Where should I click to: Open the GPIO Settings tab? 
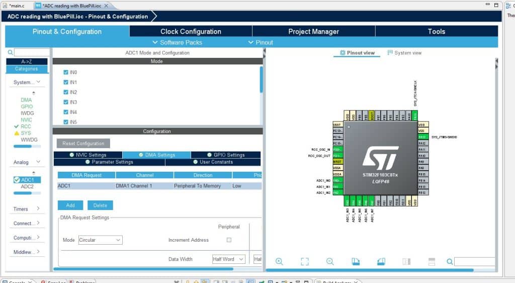point(226,155)
